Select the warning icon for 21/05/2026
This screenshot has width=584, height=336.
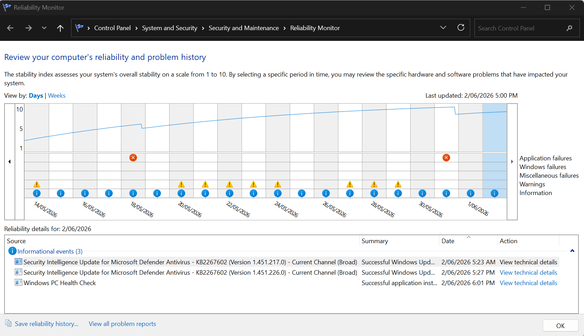tap(205, 184)
